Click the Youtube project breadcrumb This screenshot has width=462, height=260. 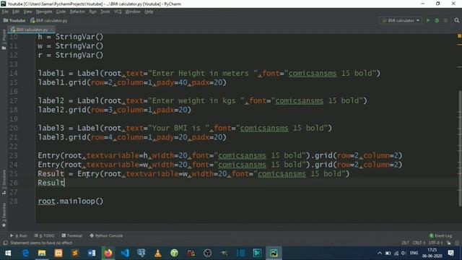14,20
